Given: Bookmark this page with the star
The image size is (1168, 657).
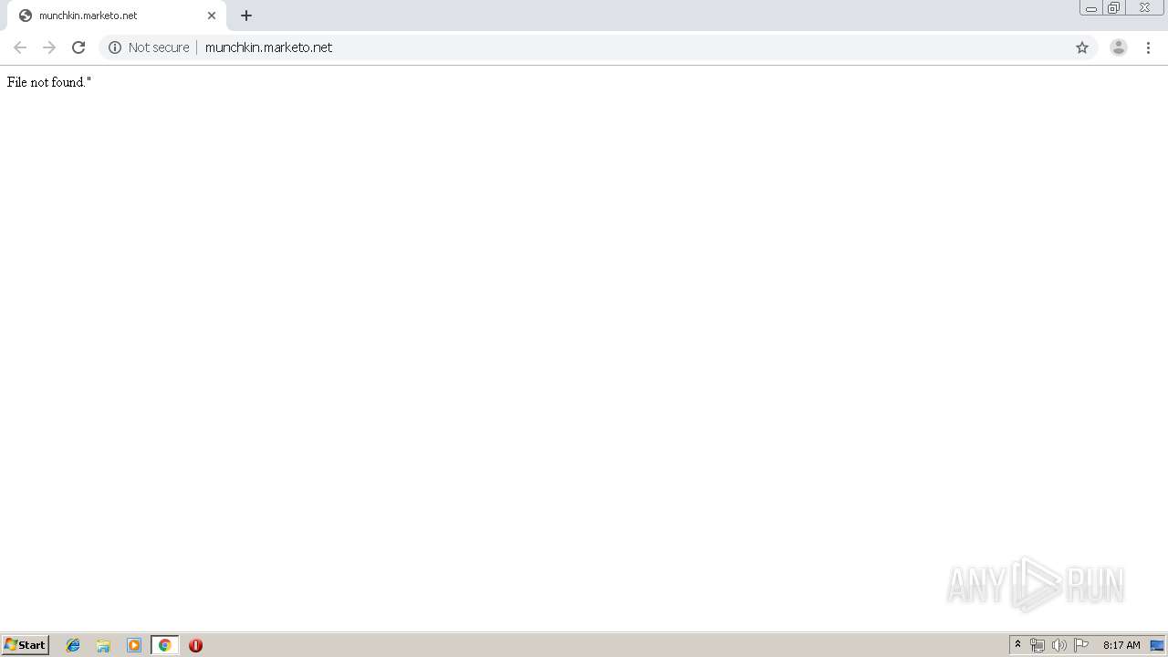Looking at the screenshot, I should [x=1082, y=47].
